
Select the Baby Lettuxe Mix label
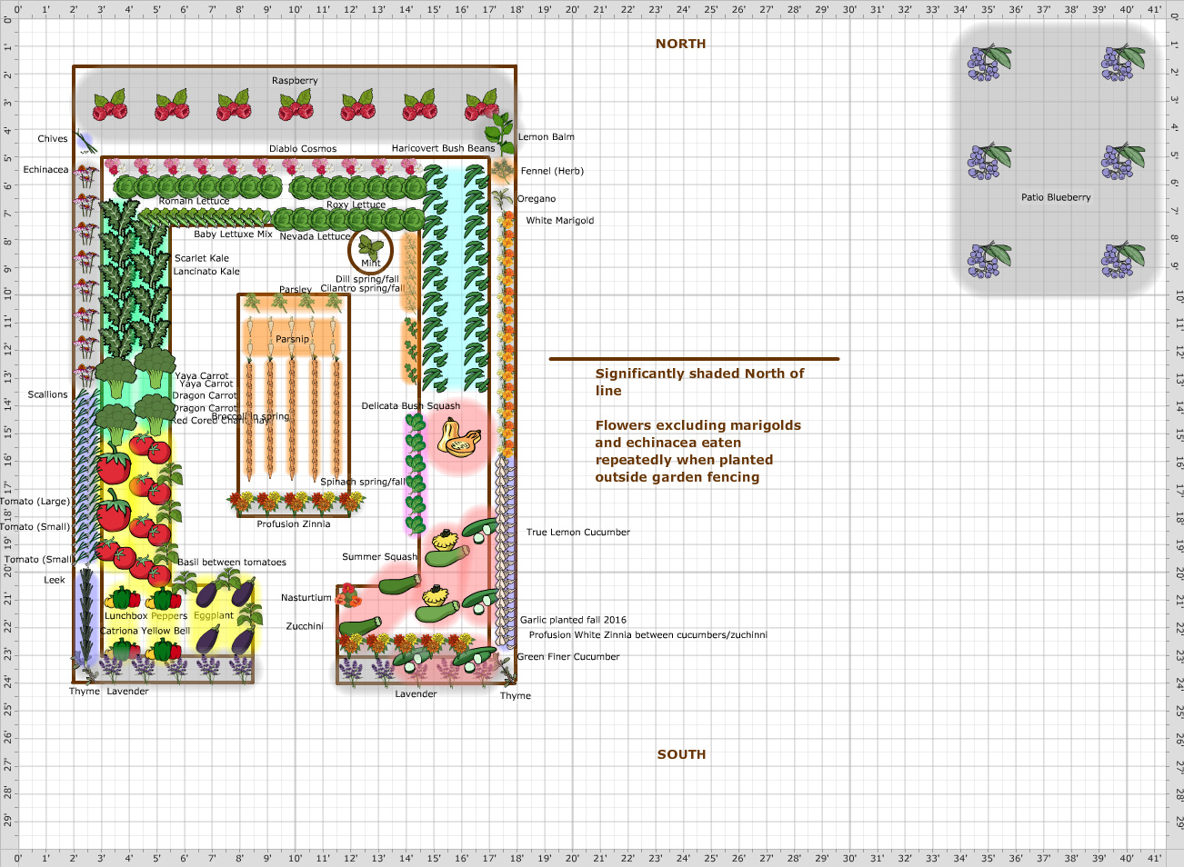[x=233, y=234]
